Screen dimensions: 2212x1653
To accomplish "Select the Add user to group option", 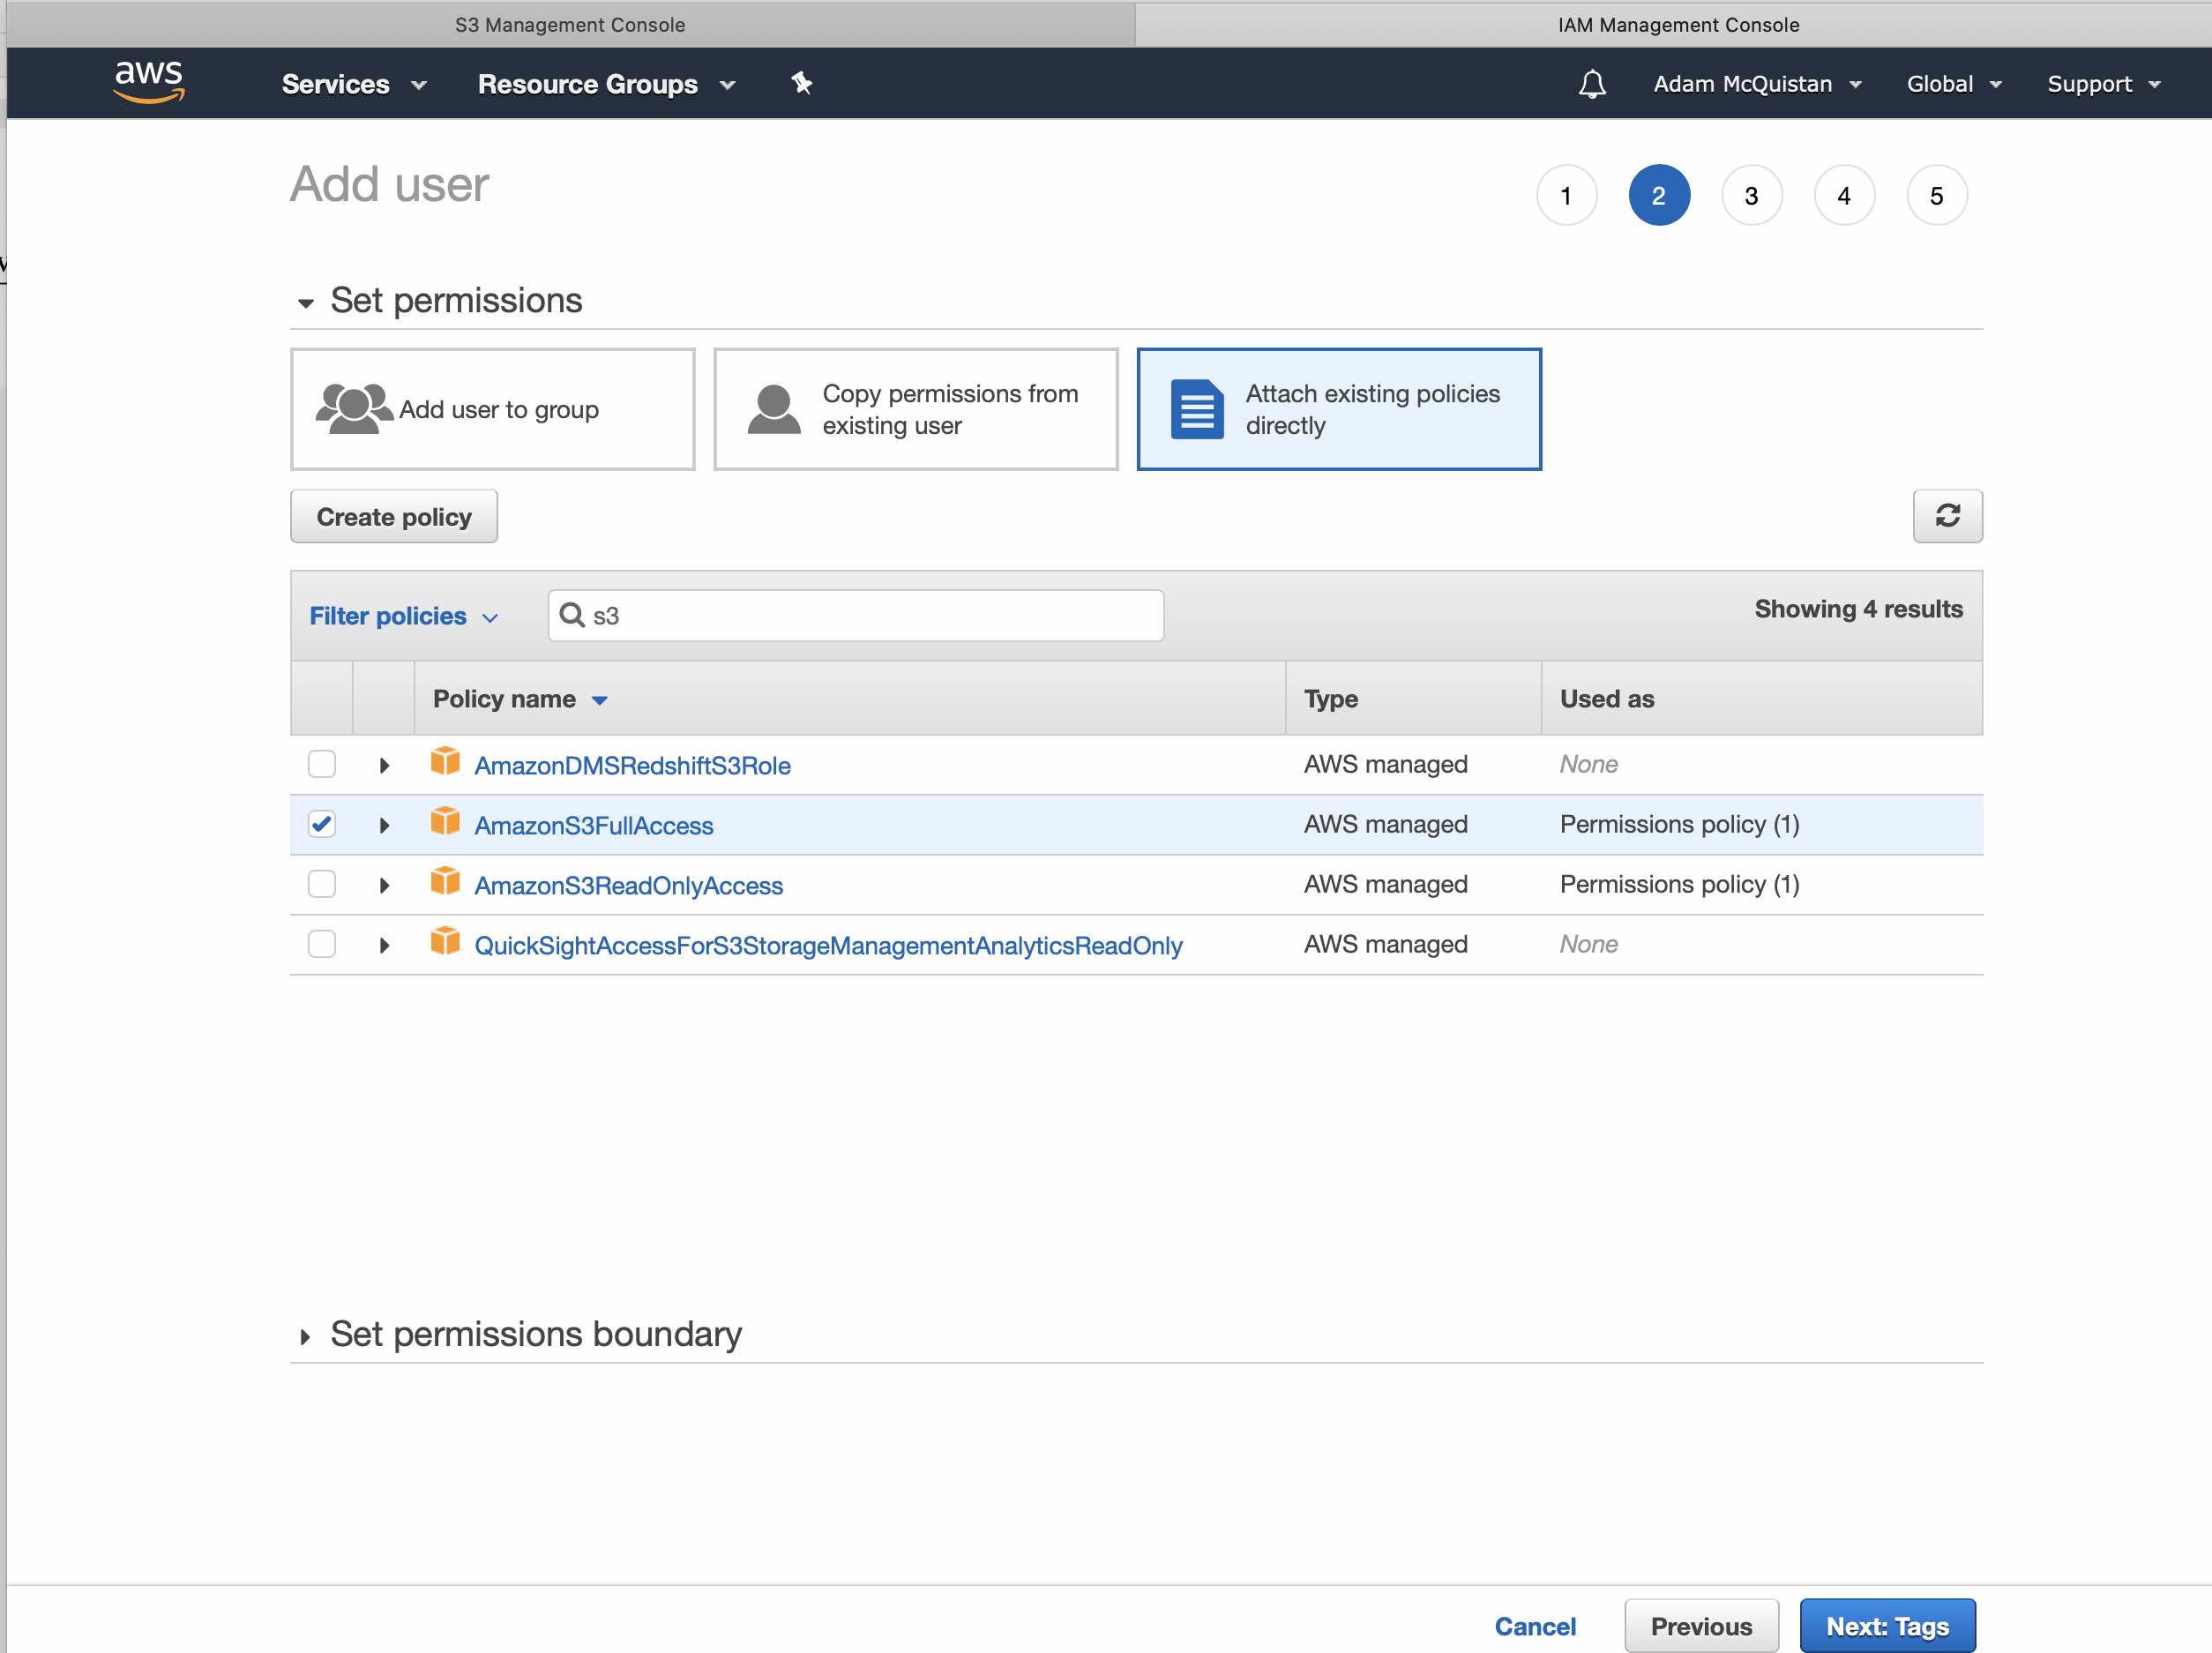I will pos(492,409).
